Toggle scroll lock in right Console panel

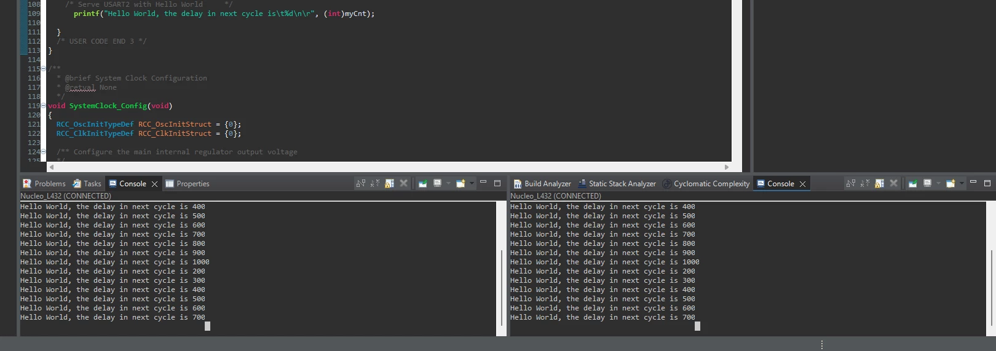pos(879,183)
